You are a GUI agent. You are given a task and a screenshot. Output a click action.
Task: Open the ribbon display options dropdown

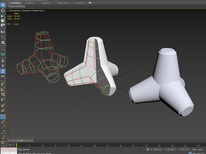91,3
